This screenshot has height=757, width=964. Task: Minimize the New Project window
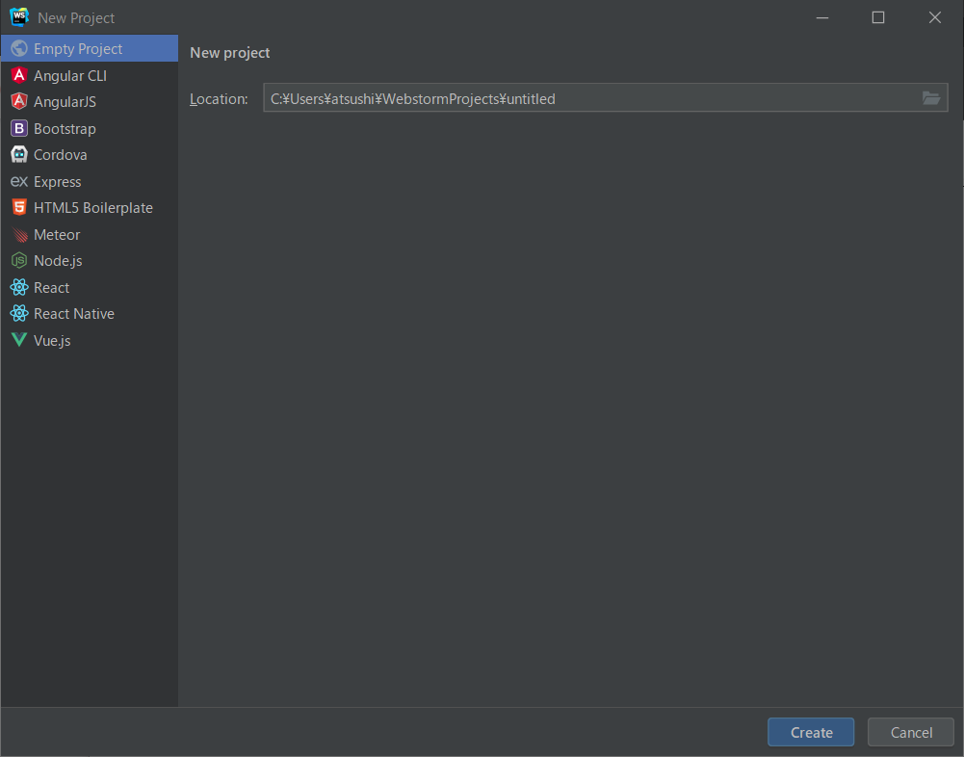[822, 18]
